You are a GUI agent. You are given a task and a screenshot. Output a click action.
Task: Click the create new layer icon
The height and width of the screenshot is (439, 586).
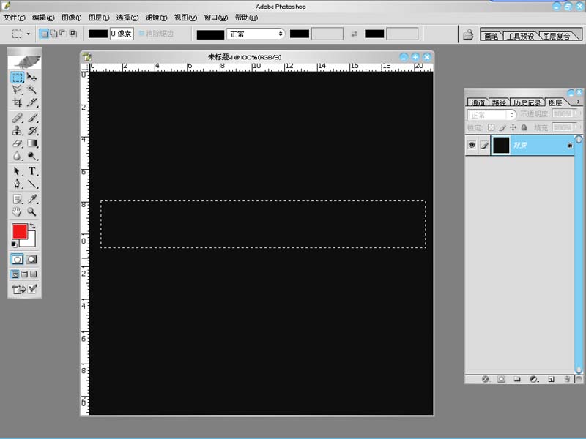(549, 380)
